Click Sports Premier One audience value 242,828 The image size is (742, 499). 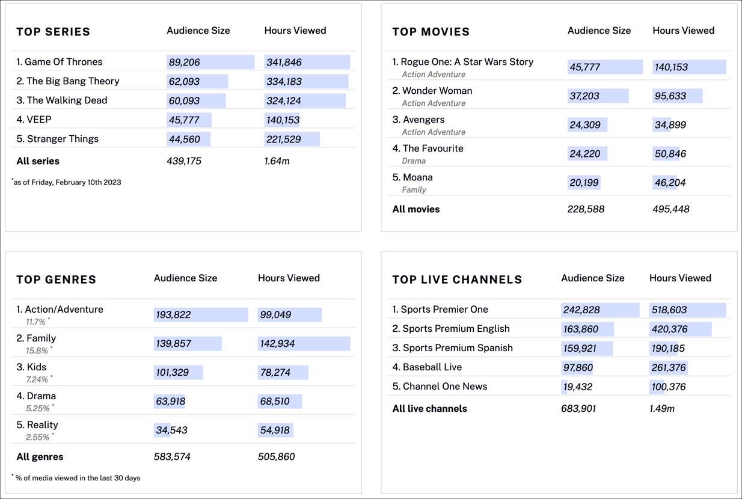click(x=581, y=310)
